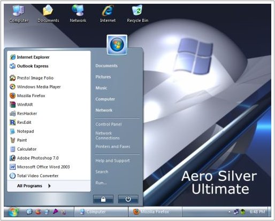Viewport: 275px width, 221px height.
Task: Open Search from Start menu
Action: click(102, 172)
